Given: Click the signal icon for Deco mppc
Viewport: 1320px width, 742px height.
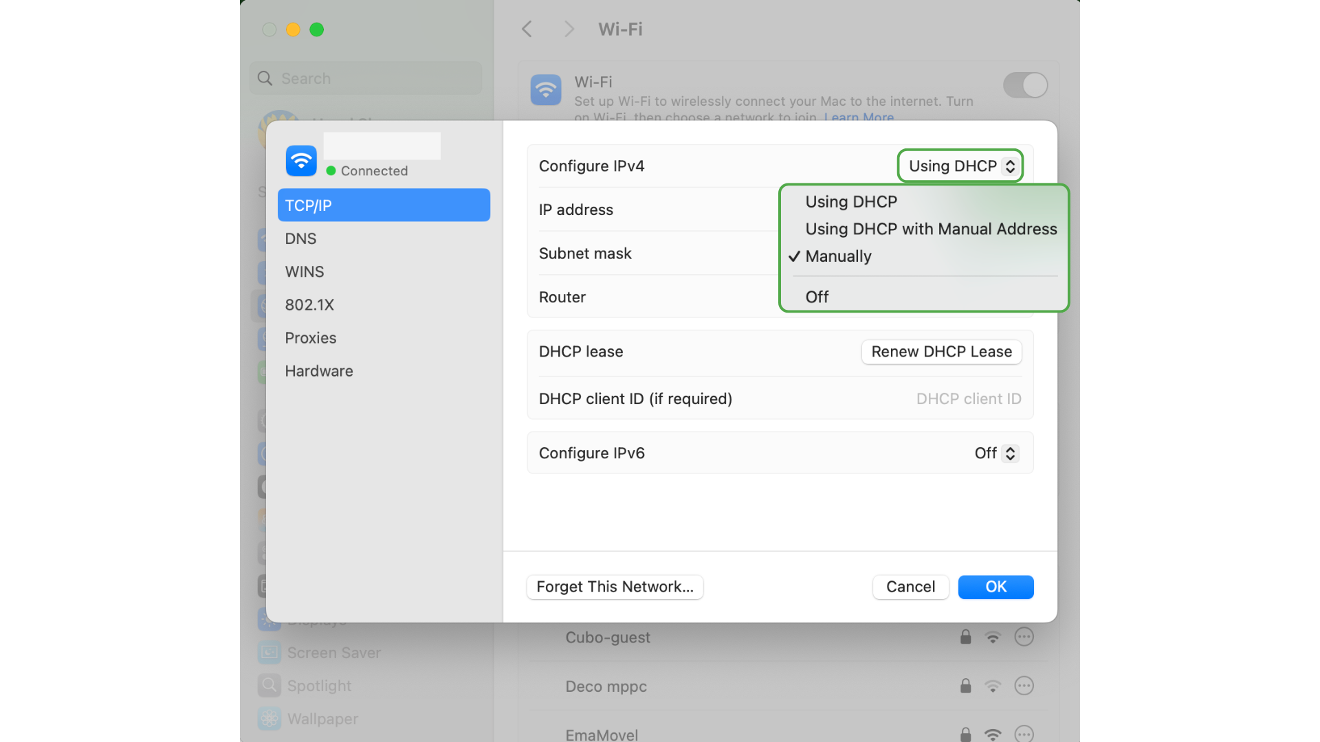Looking at the screenshot, I should coord(993,686).
